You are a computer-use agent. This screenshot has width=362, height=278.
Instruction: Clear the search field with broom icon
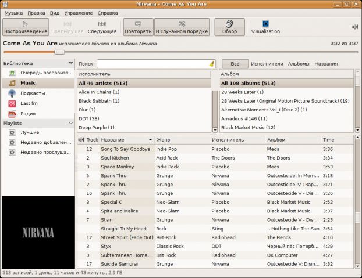(x=212, y=64)
